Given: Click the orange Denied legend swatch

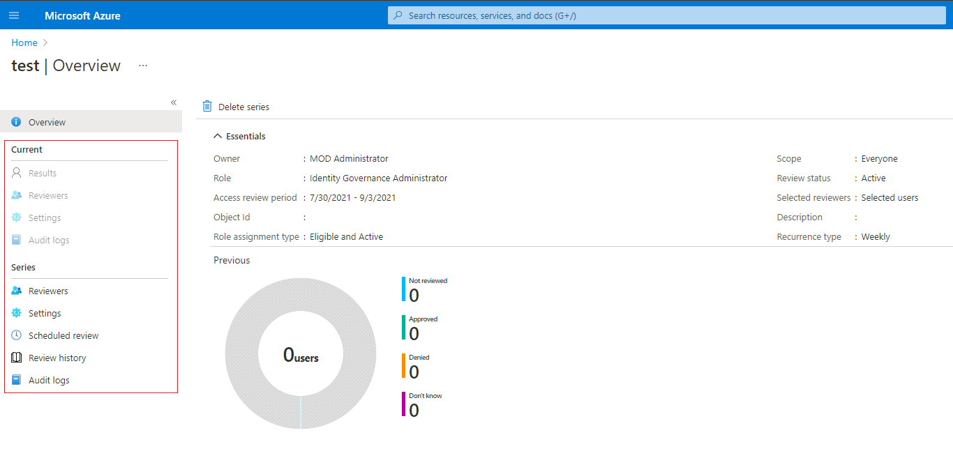Looking at the screenshot, I should [x=403, y=365].
